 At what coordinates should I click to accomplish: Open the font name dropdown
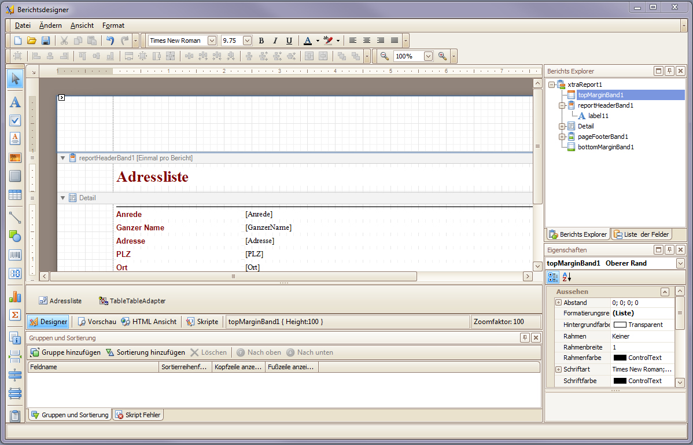(x=212, y=41)
